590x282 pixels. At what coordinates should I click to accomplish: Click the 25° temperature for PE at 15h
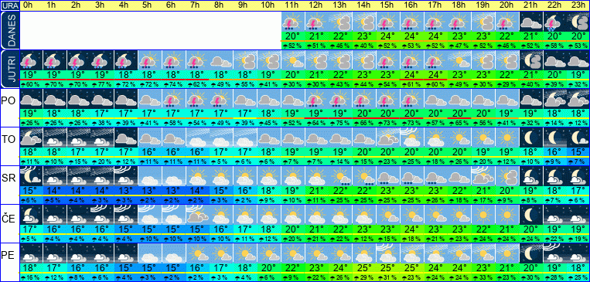click(x=387, y=268)
